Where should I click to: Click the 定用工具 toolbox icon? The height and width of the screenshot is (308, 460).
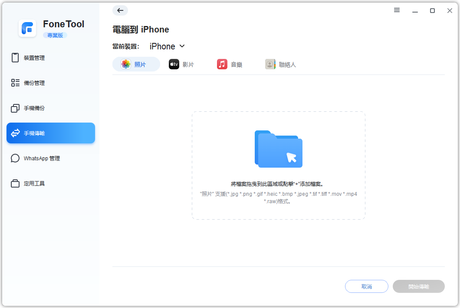[x=15, y=184]
